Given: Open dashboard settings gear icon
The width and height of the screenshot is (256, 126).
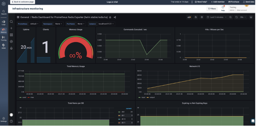Looking at the screenshot, I should (202, 17).
